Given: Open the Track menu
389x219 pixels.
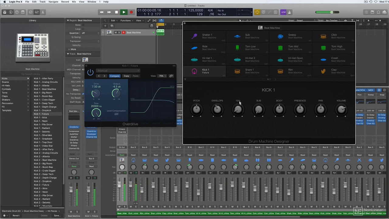Looking at the screenshot, I should pos(43,2).
